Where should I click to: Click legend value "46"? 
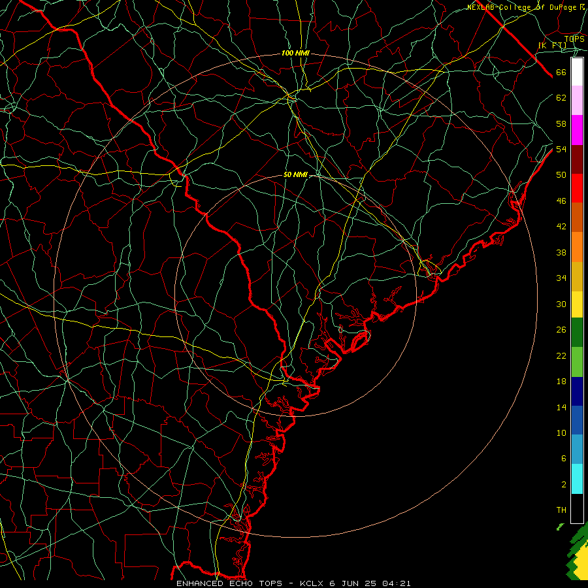[561, 201]
